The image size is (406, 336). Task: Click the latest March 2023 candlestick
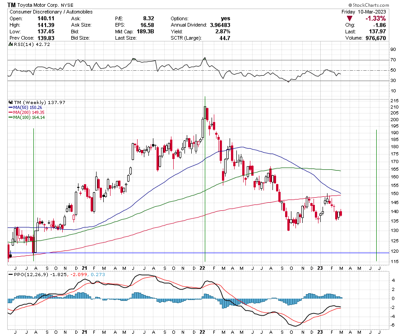point(341,213)
